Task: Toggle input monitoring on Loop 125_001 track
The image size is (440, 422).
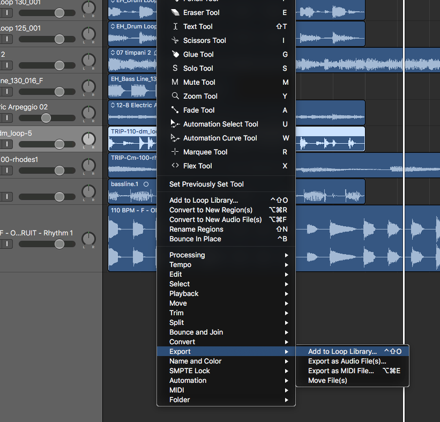Action: pos(6,39)
